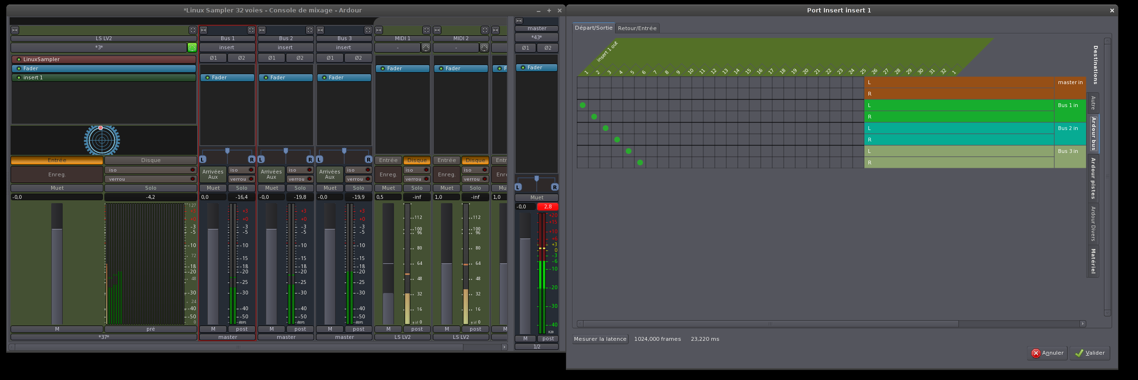Click the MIDI 2 strip width icon
Image resolution: width=1138 pixels, height=380 pixels.
point(437,30)
